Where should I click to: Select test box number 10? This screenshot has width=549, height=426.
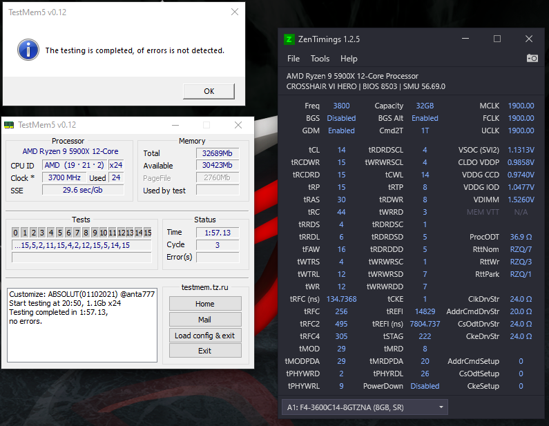click(104, 233)
